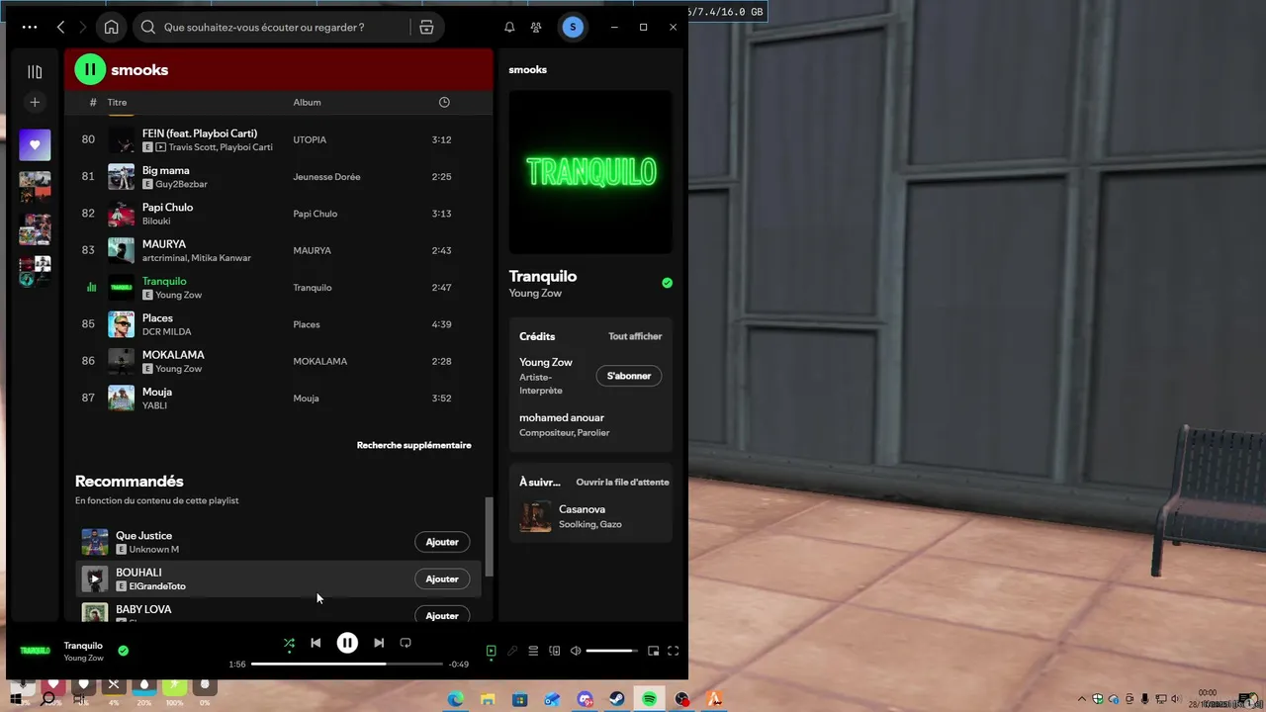
Task: Select the track 'MOKALAMA' title
Action: [x=173, y=354]
